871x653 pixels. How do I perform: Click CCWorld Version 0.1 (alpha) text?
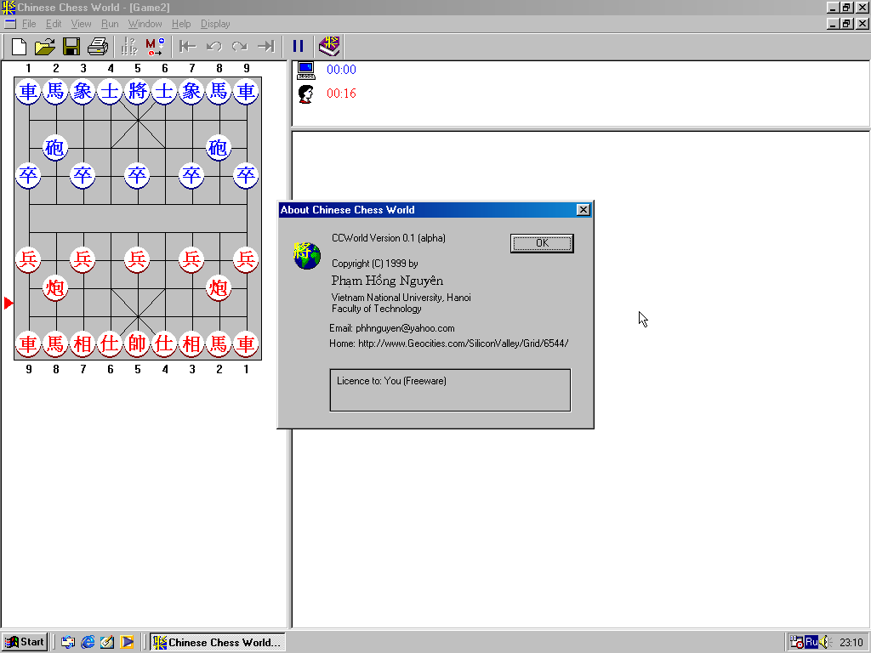point(389,238)
